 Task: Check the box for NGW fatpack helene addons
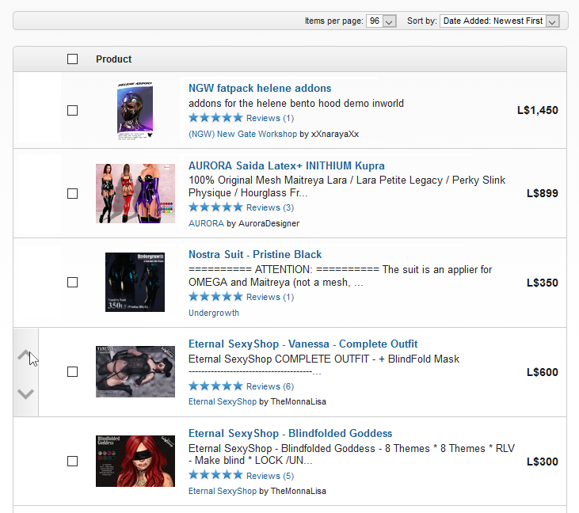coord(73,110)
